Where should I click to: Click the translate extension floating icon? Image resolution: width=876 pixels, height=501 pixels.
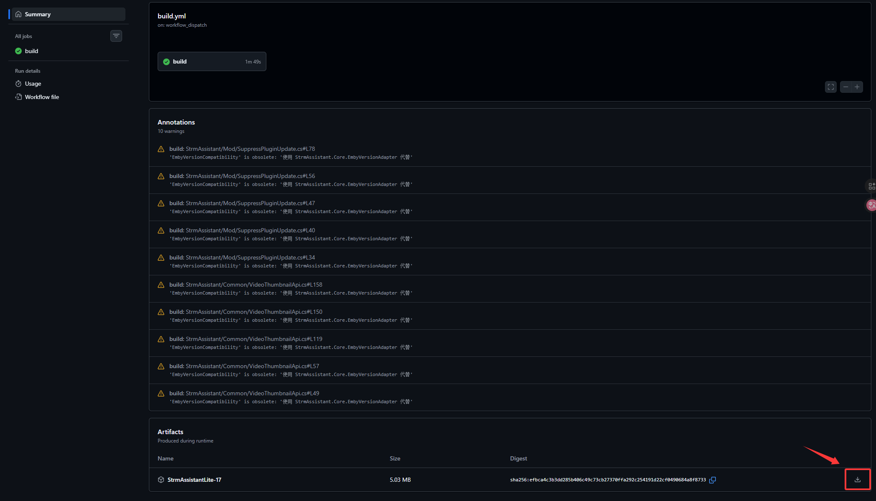pos(871,205)
